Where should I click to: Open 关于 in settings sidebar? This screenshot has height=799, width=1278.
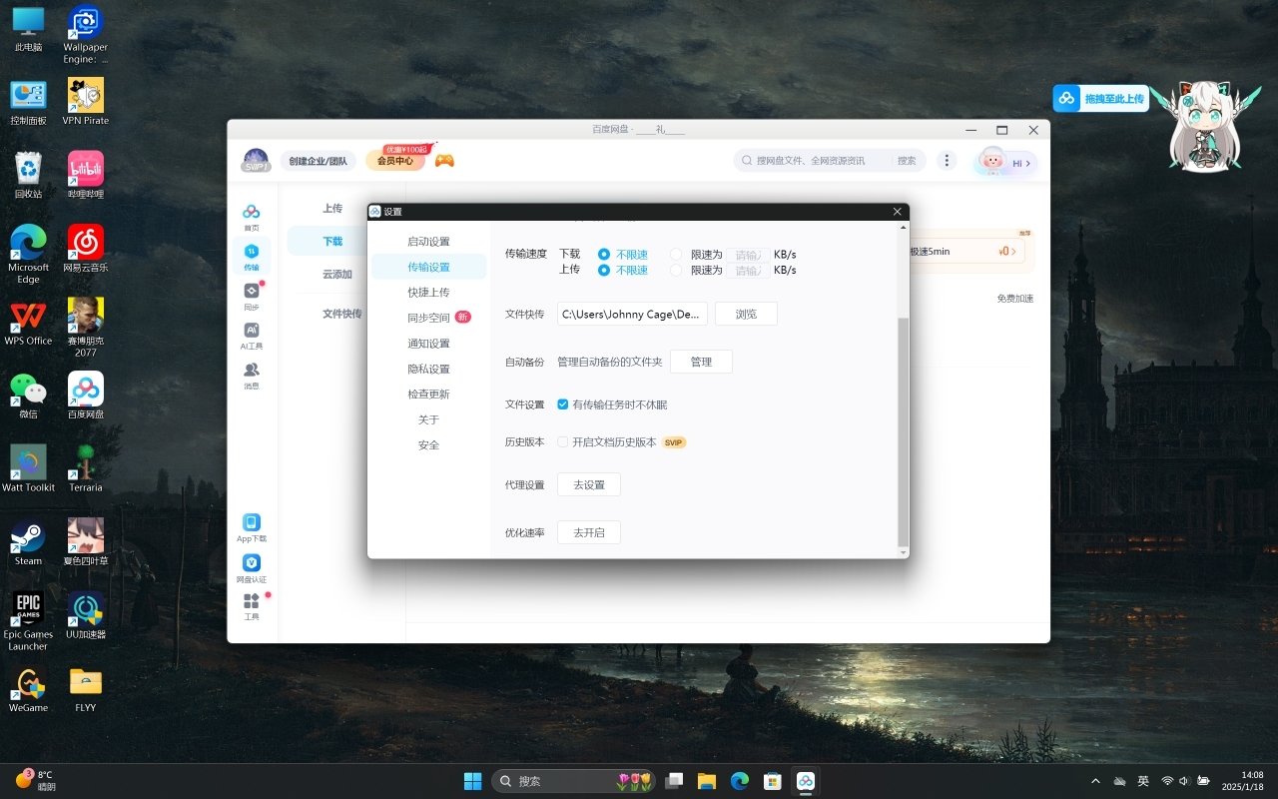(428, 419)
